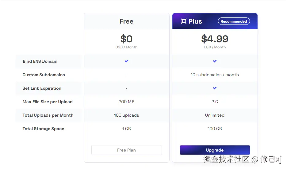Viewport: 287px width, 169px height.
Task: Click the Free plan Bind ENS checkmark
Action: pos(126,61)
